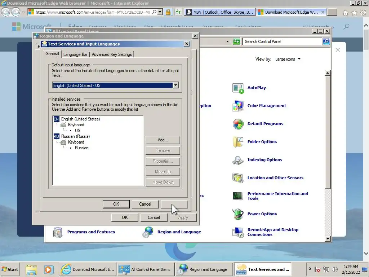Search icon on Microsoft web page
This screenshot has width=369, height=277.
(x=346, y=27)
